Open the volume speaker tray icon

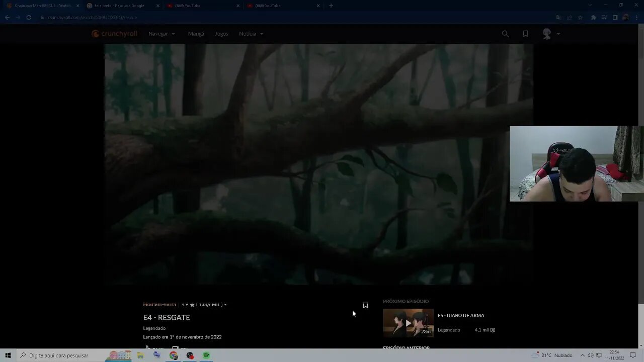[591, 355]
